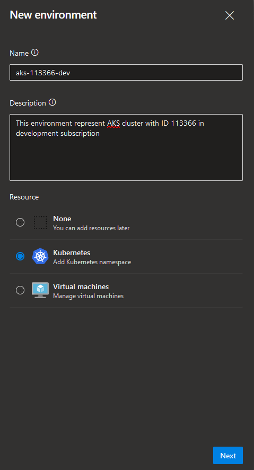
Task: Select the Kubernetes radio button
Action: [20, 256]
